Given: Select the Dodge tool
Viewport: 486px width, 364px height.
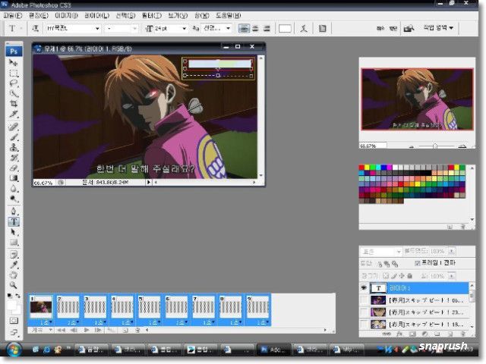Looking at the screenshot, I should pyautogui.click(x=14, y=199).
